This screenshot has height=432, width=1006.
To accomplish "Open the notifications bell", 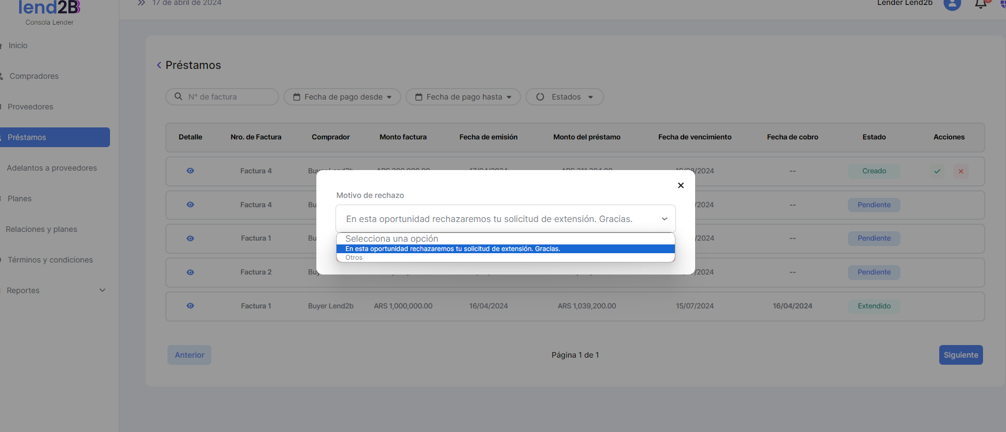I will pos(981,4).
